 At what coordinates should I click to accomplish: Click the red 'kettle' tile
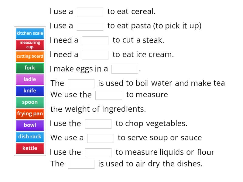[x=29, y=148]
